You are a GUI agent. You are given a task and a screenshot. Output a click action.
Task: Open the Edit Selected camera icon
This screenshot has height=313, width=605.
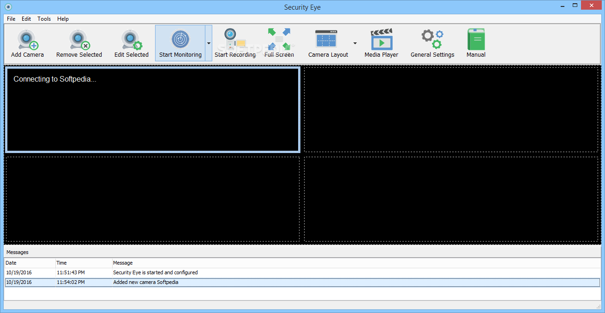(x=131, y=39)
